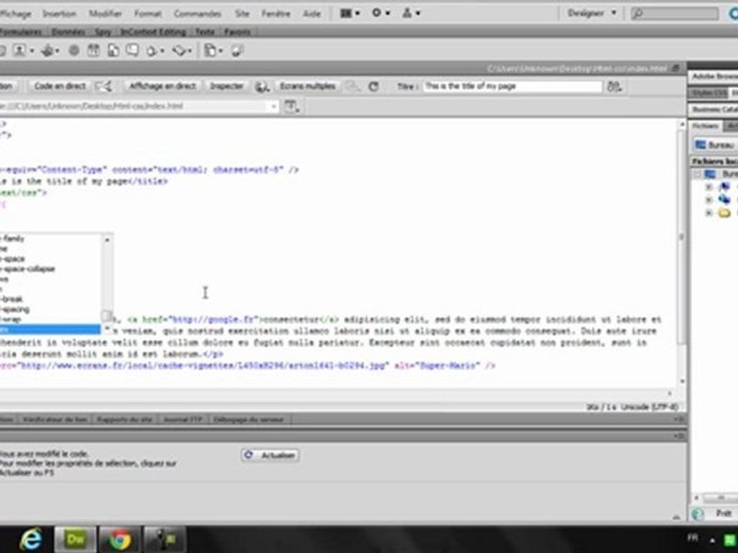Open the site management icon dropdown
The width and height of the screenshot is (738, 553).
(411, 13)
